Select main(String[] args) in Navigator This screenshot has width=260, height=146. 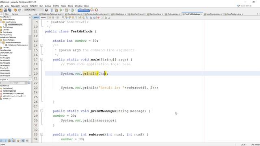9,91
